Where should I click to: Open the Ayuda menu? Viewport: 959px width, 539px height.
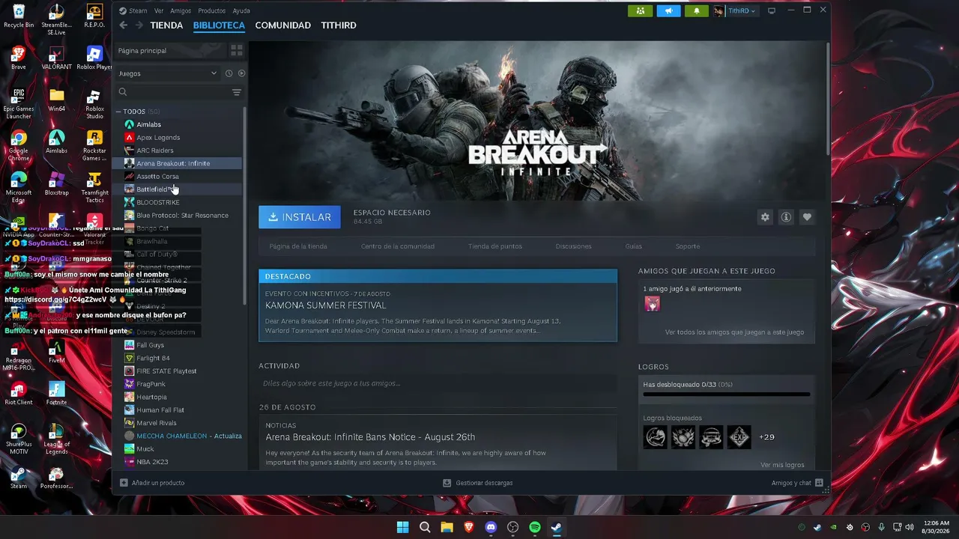tap(241, 11)
